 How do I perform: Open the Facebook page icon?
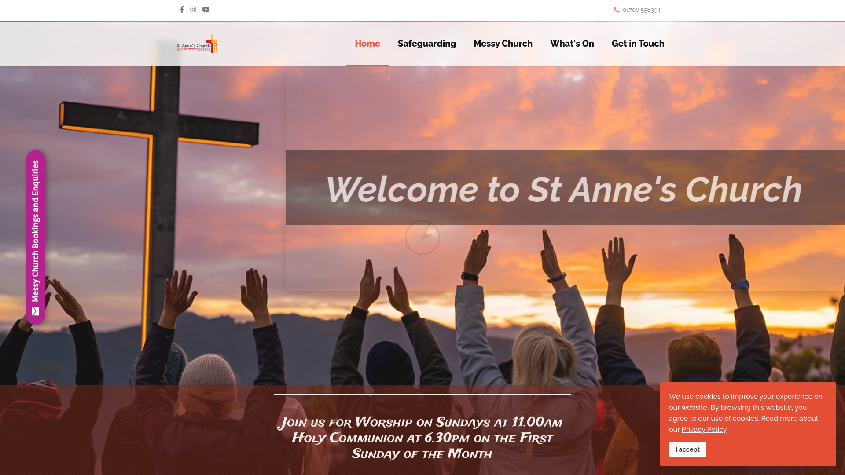click(x=182, y=9)
